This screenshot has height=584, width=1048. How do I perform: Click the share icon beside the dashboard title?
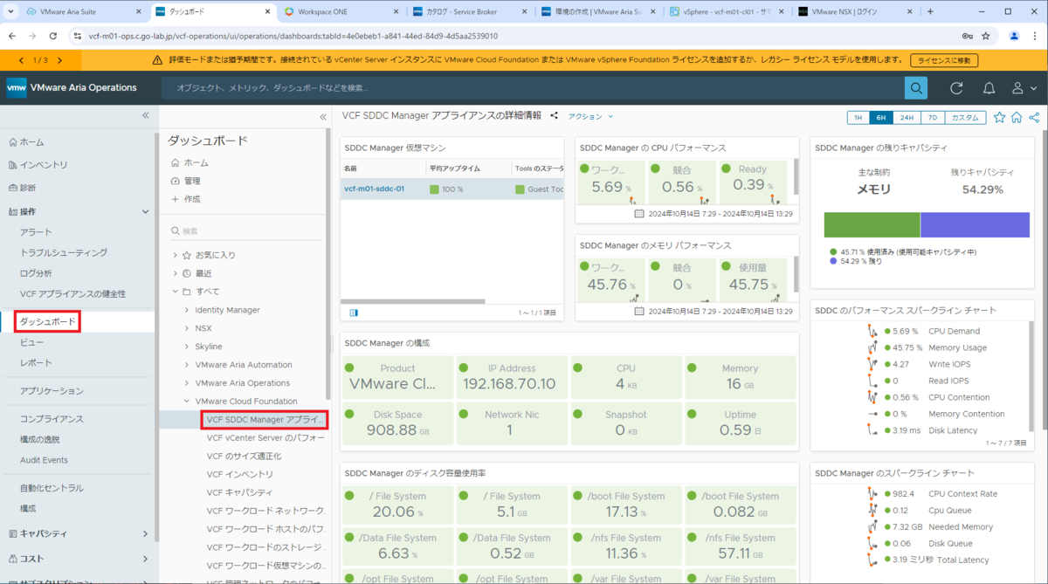click(554, 115)
